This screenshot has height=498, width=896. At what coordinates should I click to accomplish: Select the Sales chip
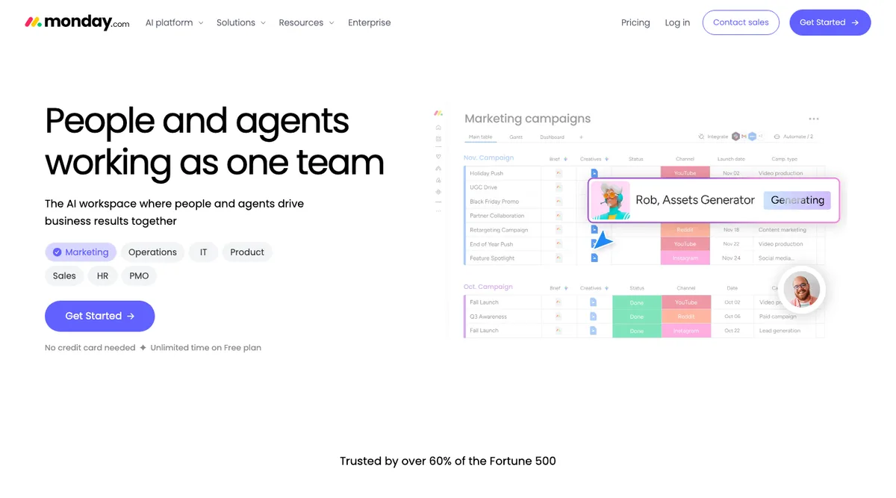64,276
